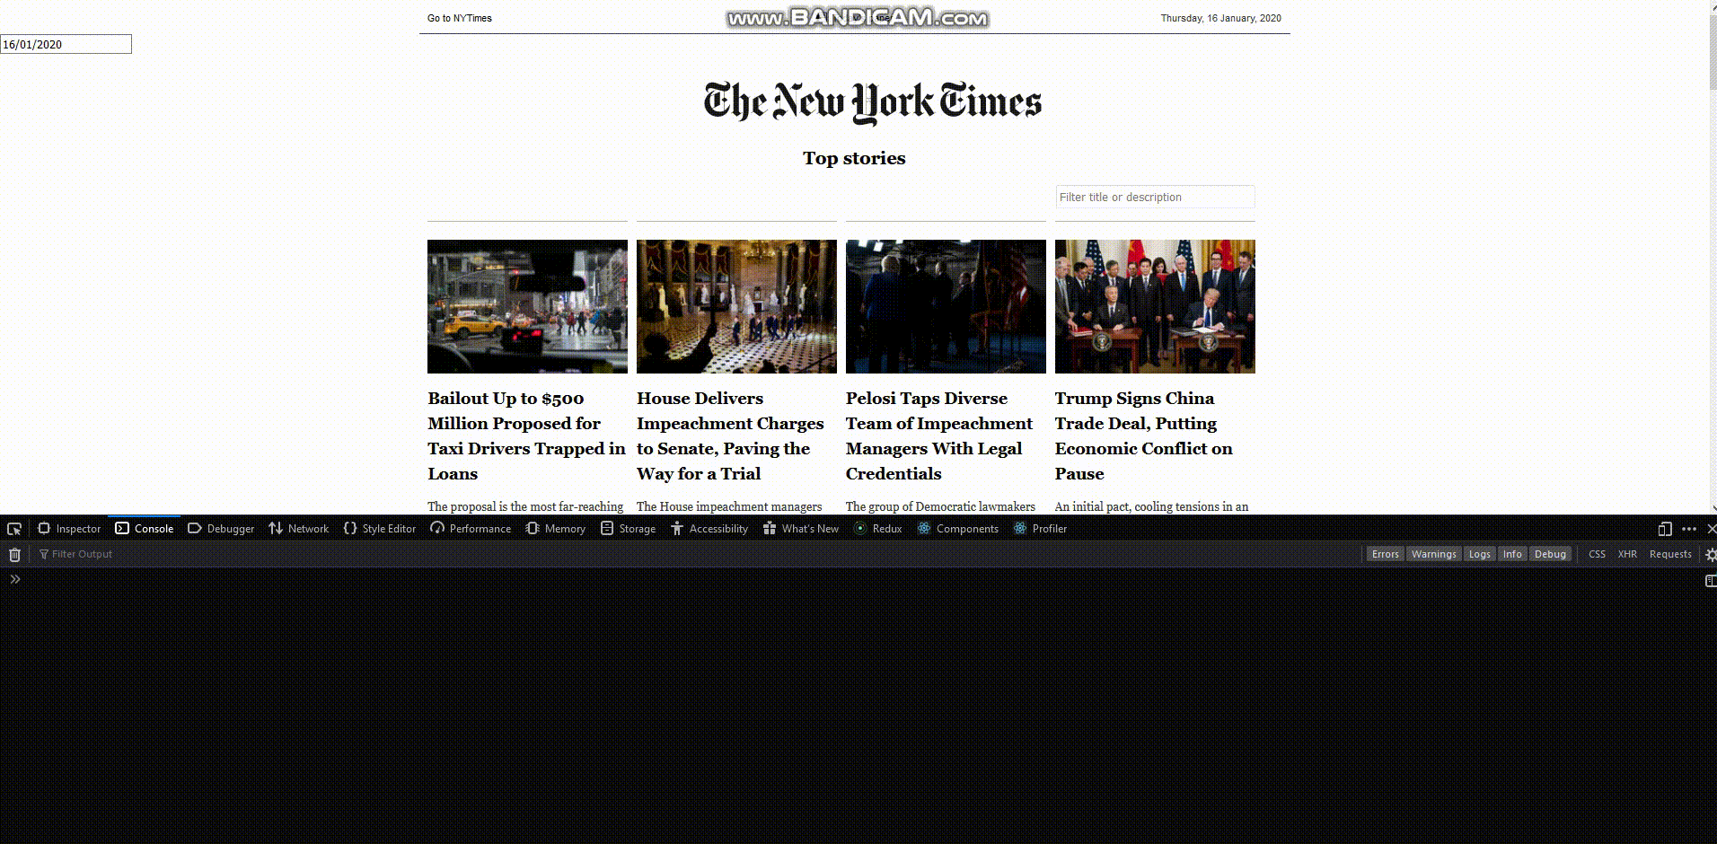
Task: Click the page's vertical scrollbar
Action: coord(1712,257)
